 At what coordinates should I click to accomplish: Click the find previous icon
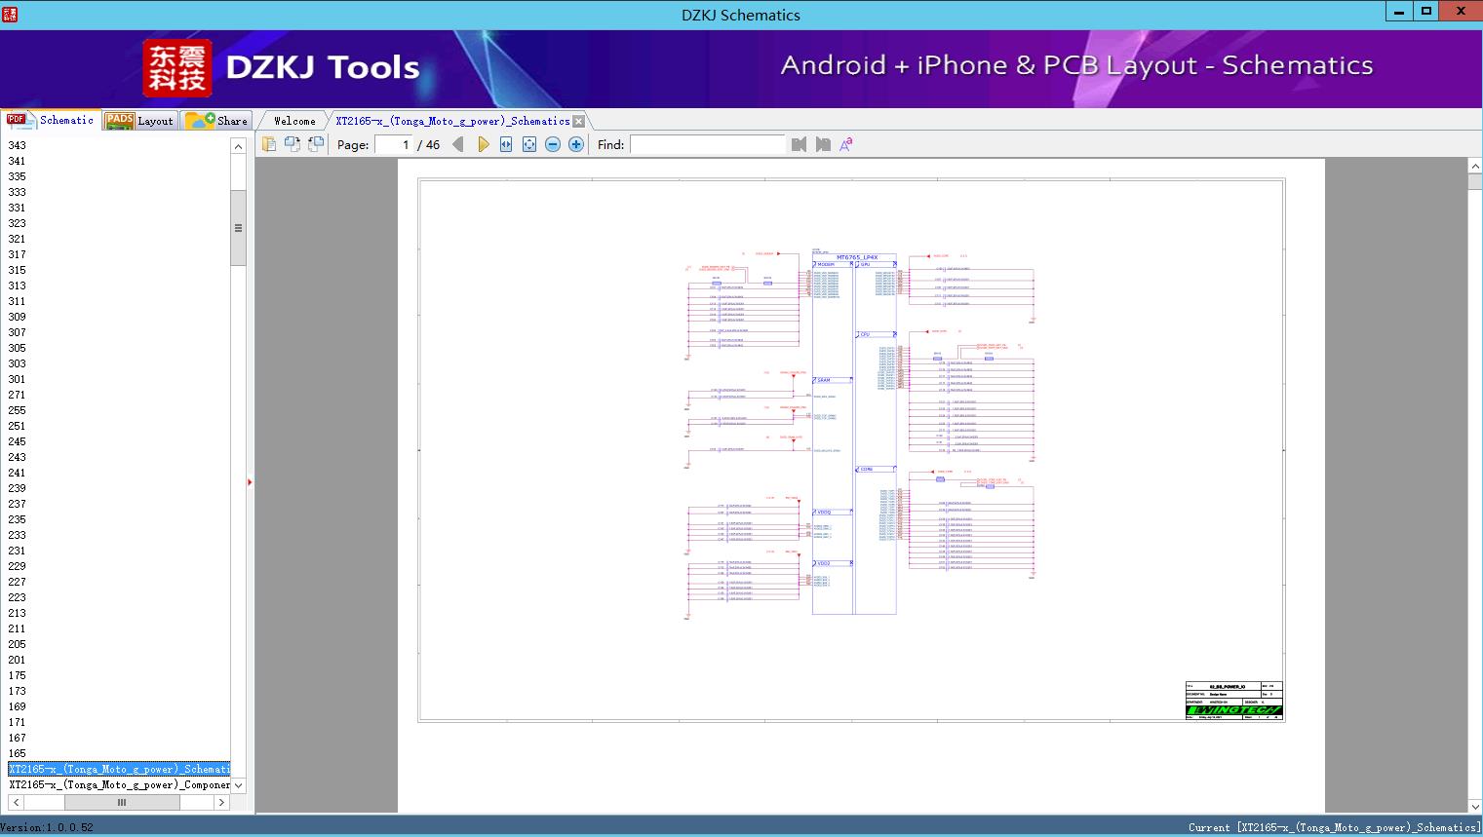[x=800, y=144]
